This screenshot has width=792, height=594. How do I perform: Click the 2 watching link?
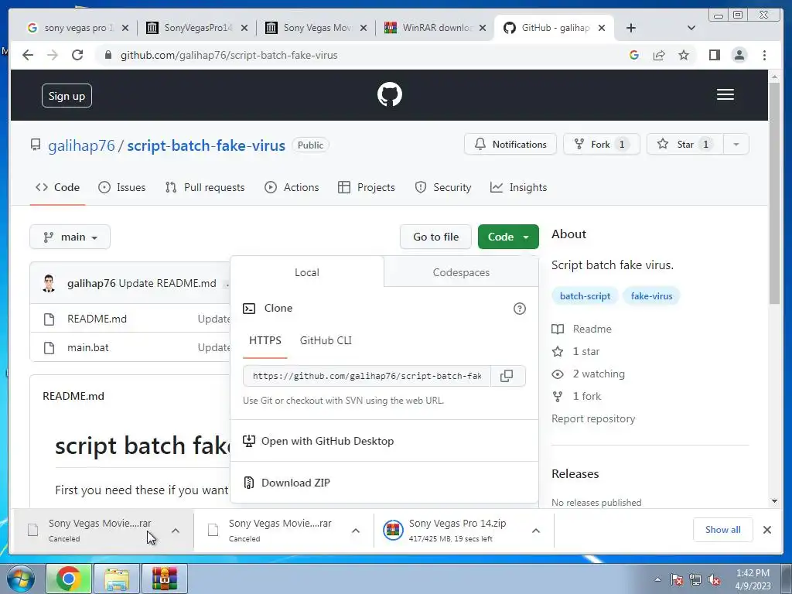point(589,374)
